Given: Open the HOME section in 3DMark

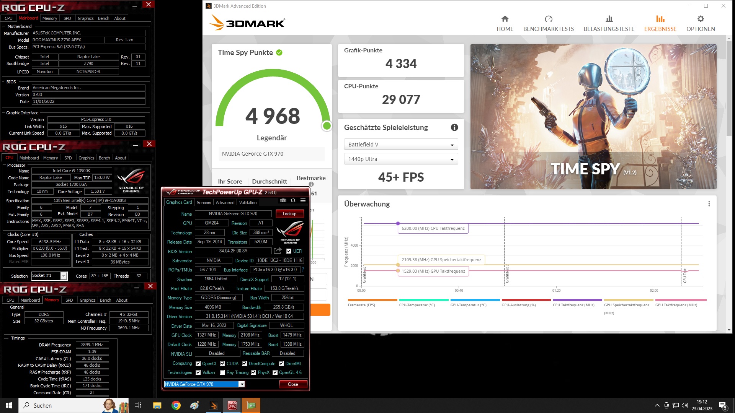Looking at the screenshot, I should point(505,24).
